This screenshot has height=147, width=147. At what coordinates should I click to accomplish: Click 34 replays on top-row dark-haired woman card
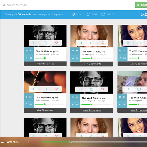coord(122,58)
